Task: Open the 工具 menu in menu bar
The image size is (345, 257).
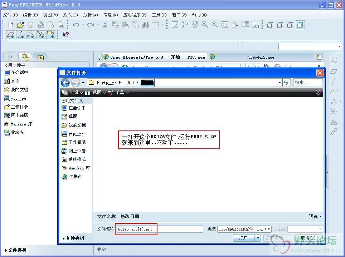Action: tap(159, 15)
